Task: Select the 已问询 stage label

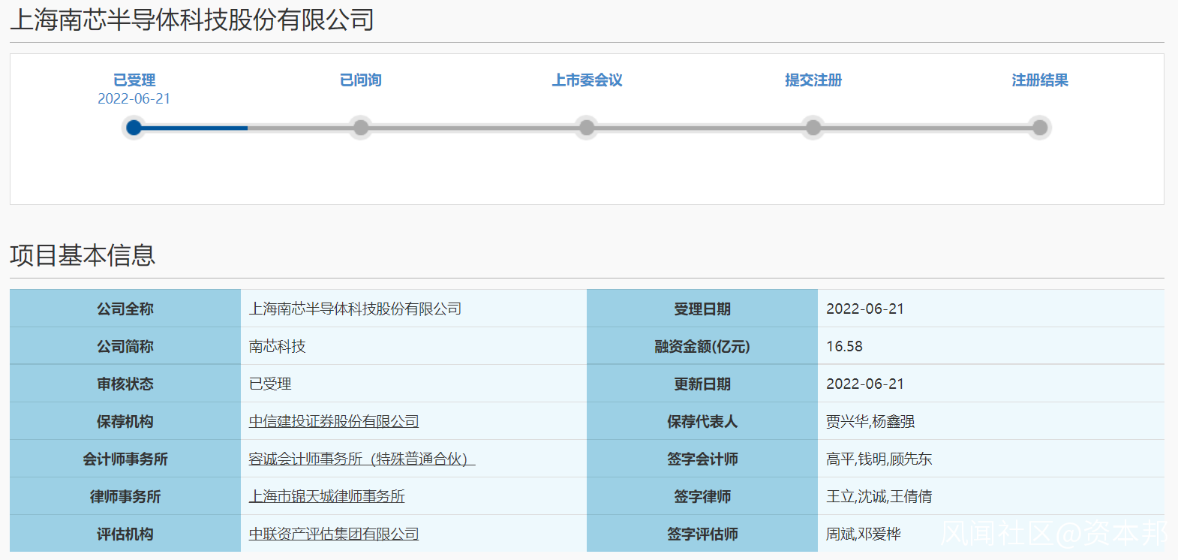Action: tap(361, 80)
